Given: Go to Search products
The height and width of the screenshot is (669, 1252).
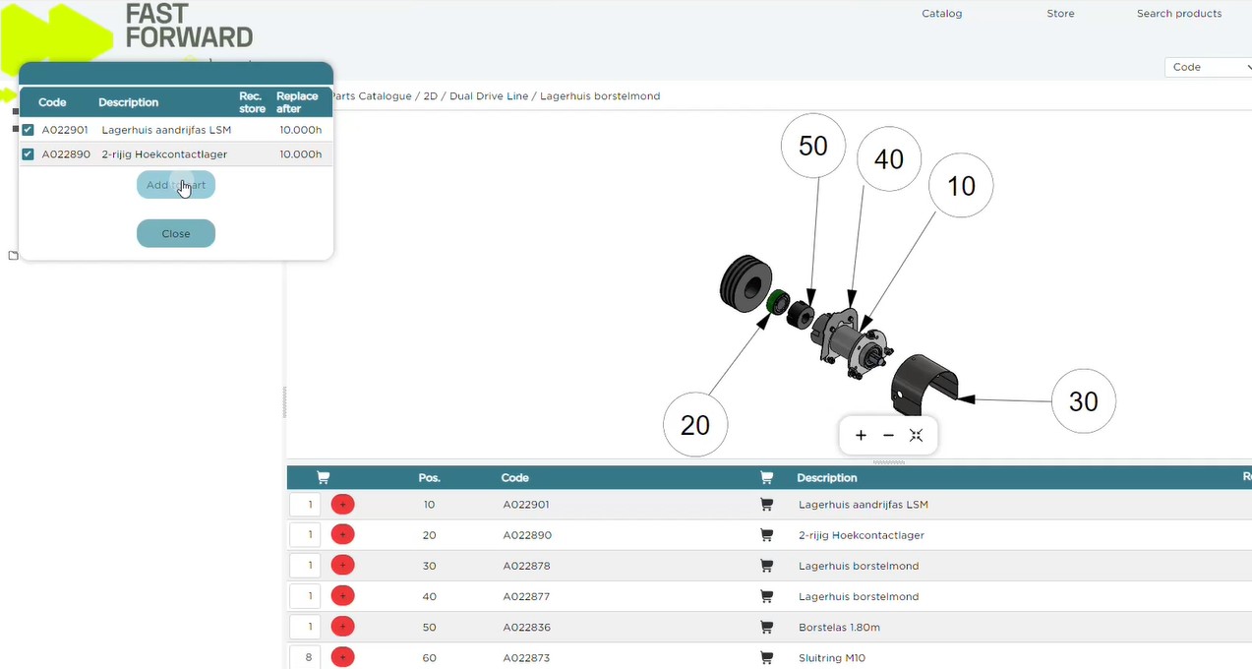Looking at the screenshot, I should (x=1178, y=14).
